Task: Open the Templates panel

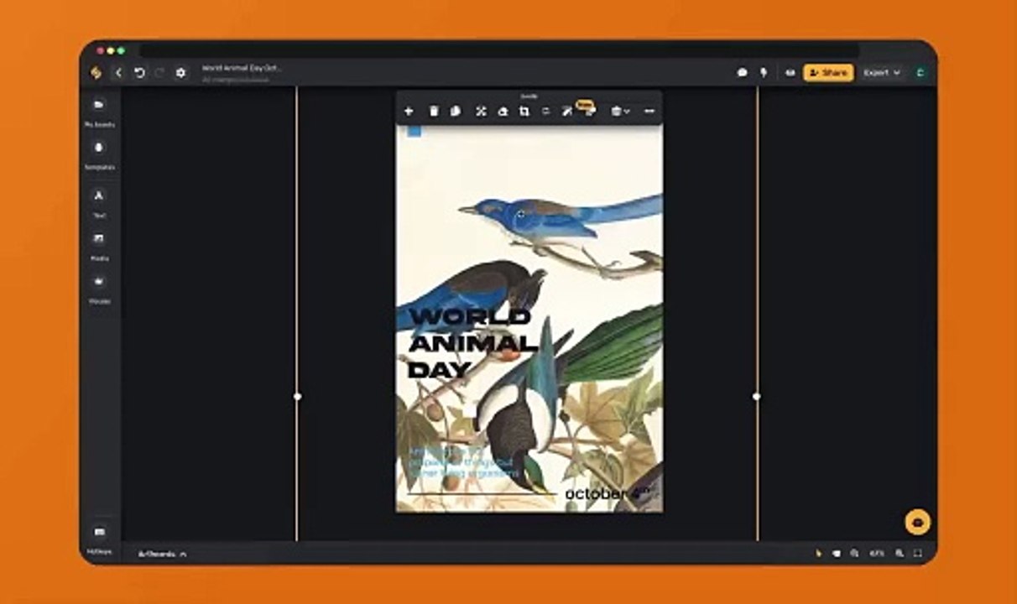Action: point(99,154)
